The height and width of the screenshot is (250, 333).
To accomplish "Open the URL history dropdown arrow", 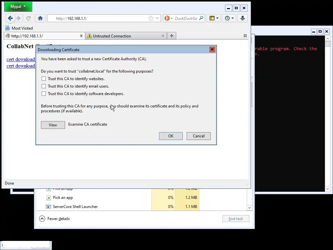I will click(x=157, y=18).
